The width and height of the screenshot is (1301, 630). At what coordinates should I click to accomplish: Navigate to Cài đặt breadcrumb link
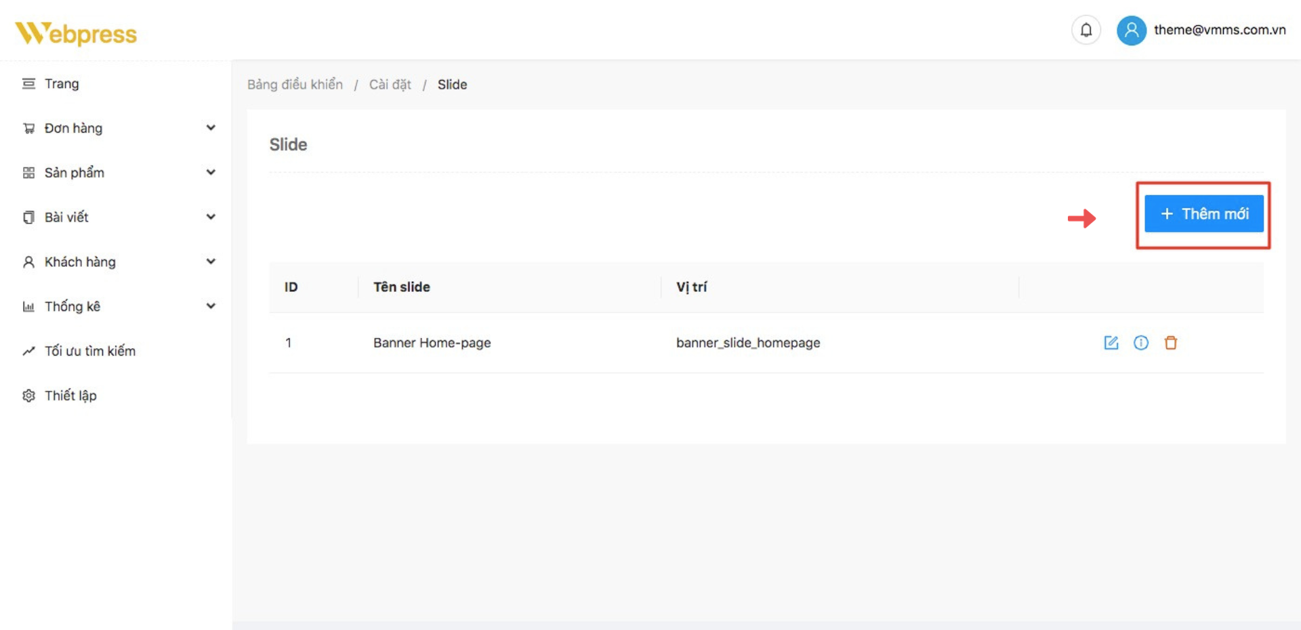(390, 85)
